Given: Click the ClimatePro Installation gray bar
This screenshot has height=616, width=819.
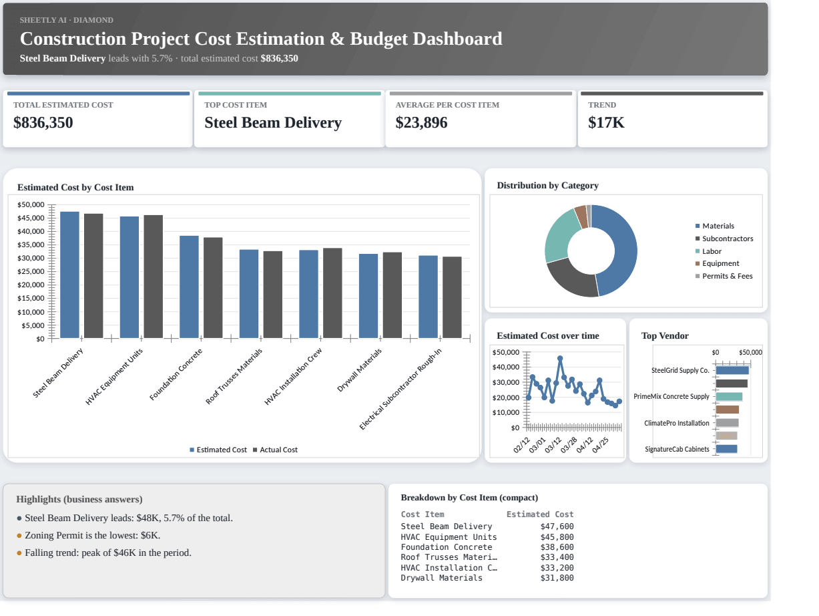Looking at the screenshot, I should click(x=727, y=423).
